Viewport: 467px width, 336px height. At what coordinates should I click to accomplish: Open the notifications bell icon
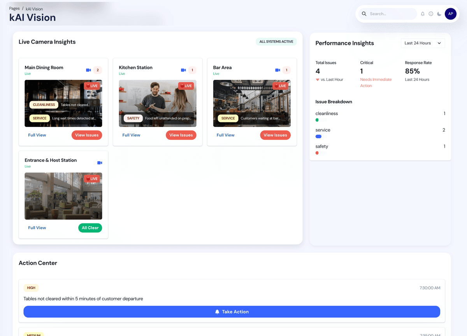coord(423,14)
